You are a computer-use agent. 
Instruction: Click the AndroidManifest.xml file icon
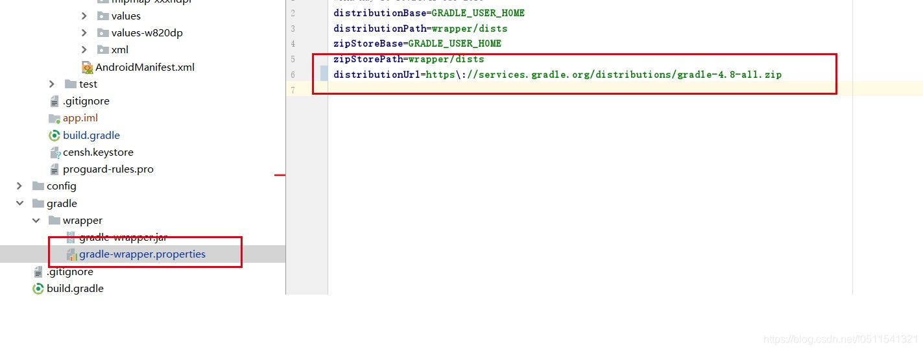[87, 67]
